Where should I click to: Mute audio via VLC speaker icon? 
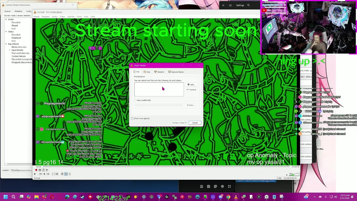click(287, 175)
